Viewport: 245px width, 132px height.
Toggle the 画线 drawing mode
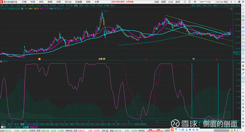pyautogui.click(x=216, y=6)
